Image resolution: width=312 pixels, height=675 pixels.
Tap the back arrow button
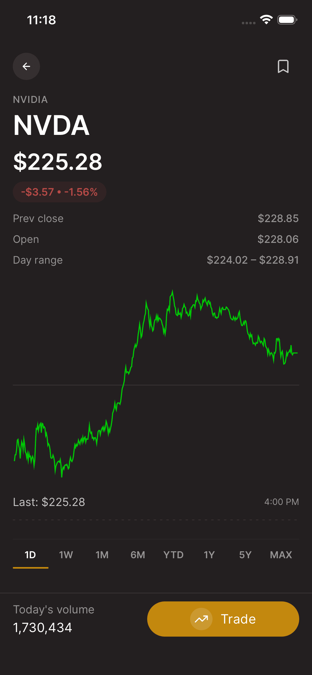pos(26,66)
